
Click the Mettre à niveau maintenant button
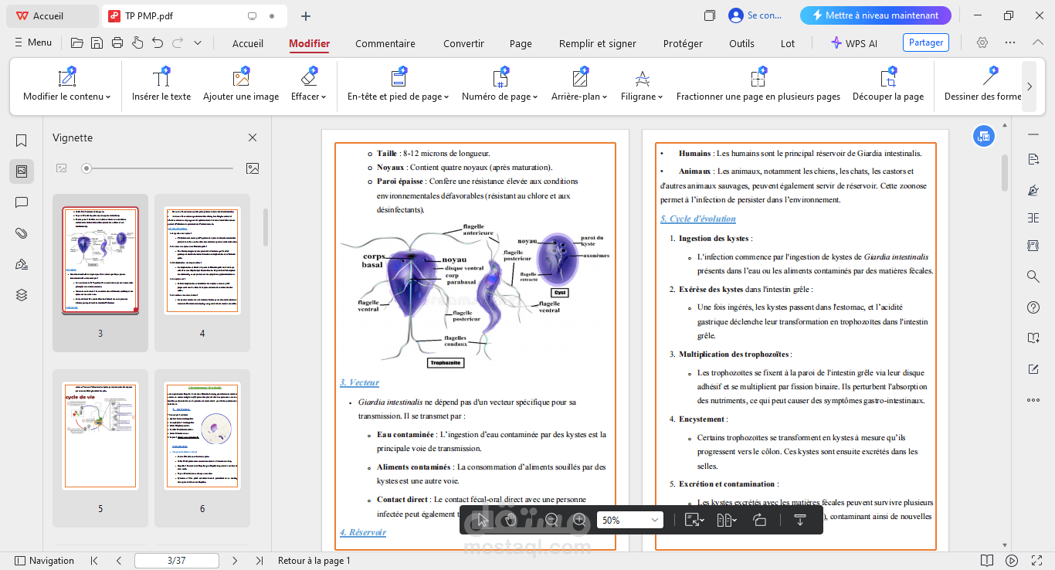tap(876, 15)
